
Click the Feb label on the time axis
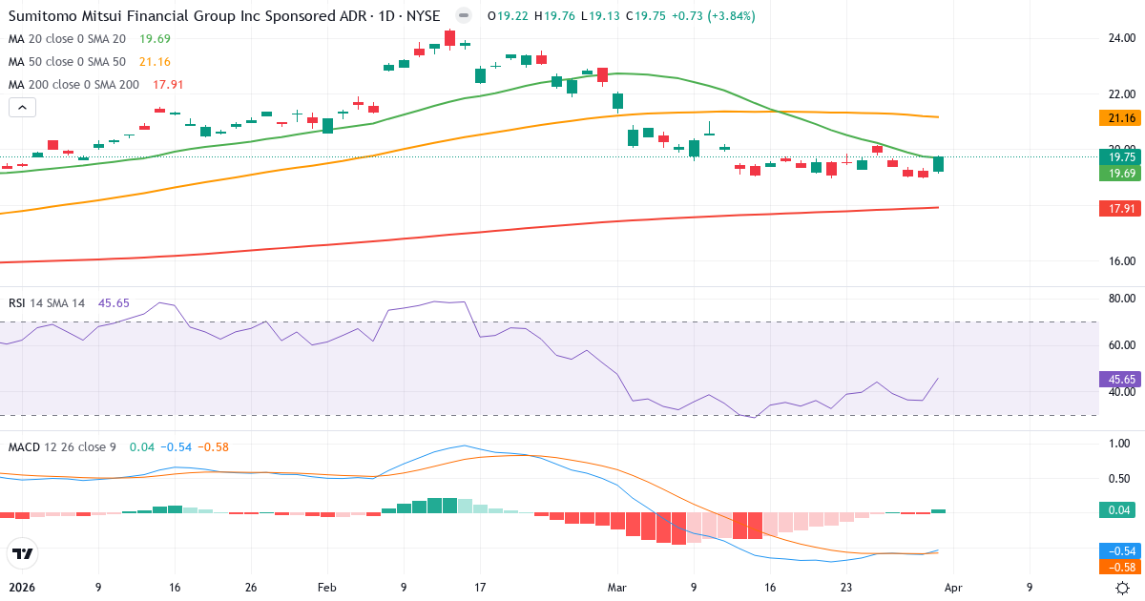[x=325, y=588]
